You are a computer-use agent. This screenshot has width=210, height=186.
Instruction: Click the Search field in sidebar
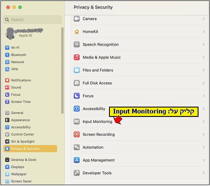pos(32,20)
